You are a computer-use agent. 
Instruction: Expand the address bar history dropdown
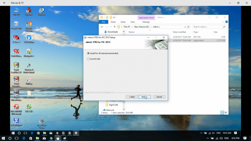click(x=185, y=27)
